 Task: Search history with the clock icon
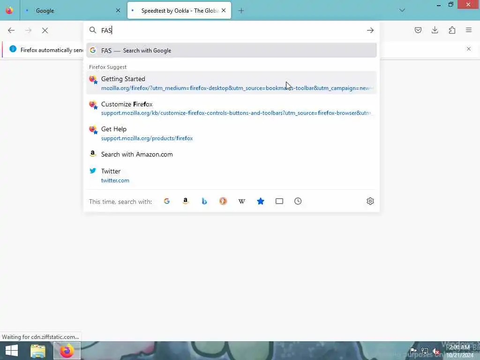point(298,201)
